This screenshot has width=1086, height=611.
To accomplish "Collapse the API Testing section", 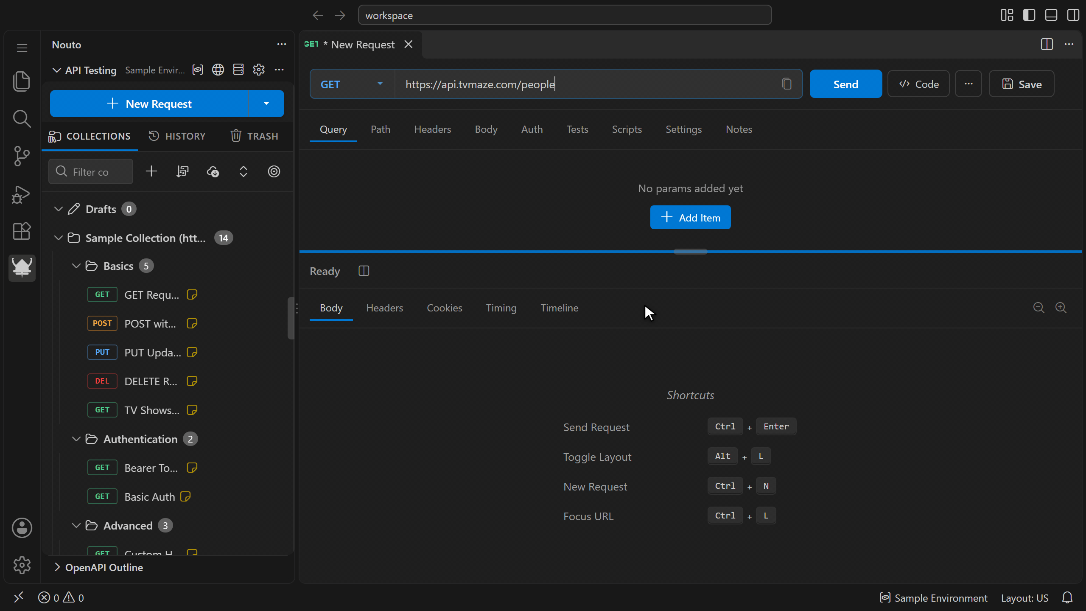I will click(x=56, y=70).
